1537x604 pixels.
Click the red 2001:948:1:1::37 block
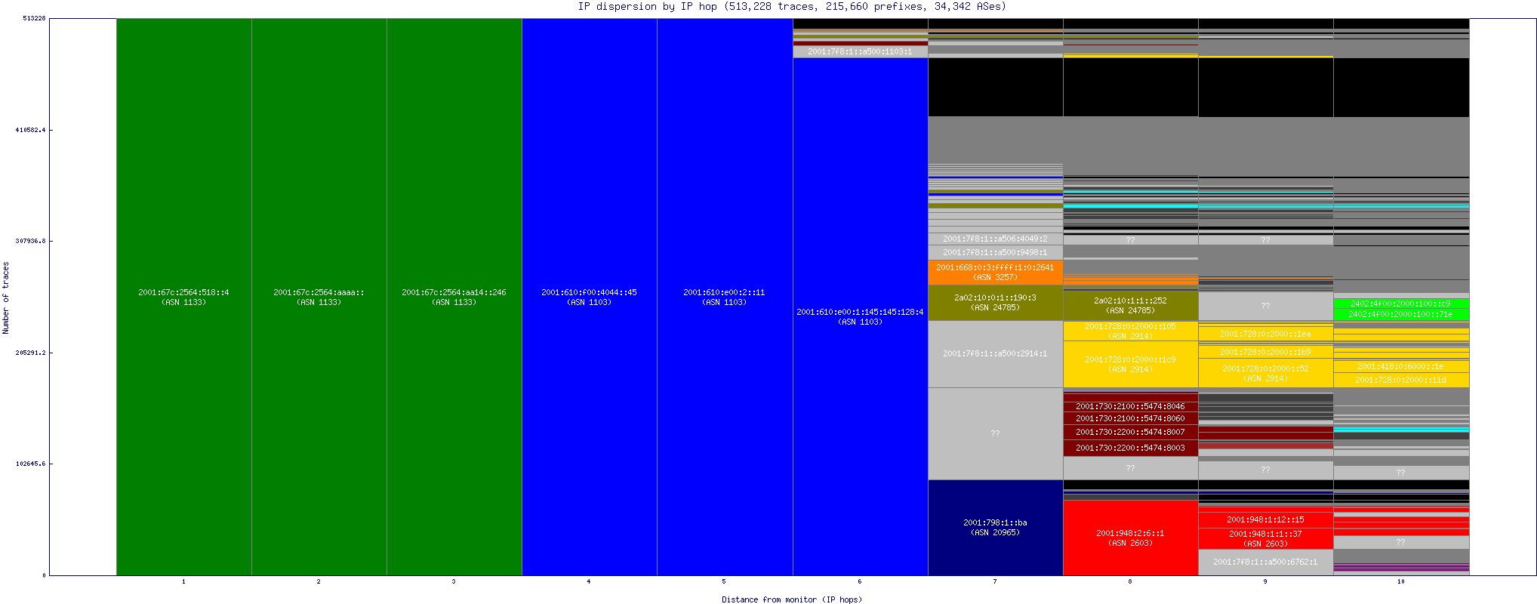click(x=1265, y=538)
